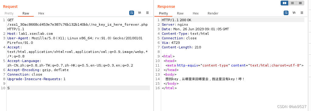Click the opening <head> tag on line 10

coord(170,61)
